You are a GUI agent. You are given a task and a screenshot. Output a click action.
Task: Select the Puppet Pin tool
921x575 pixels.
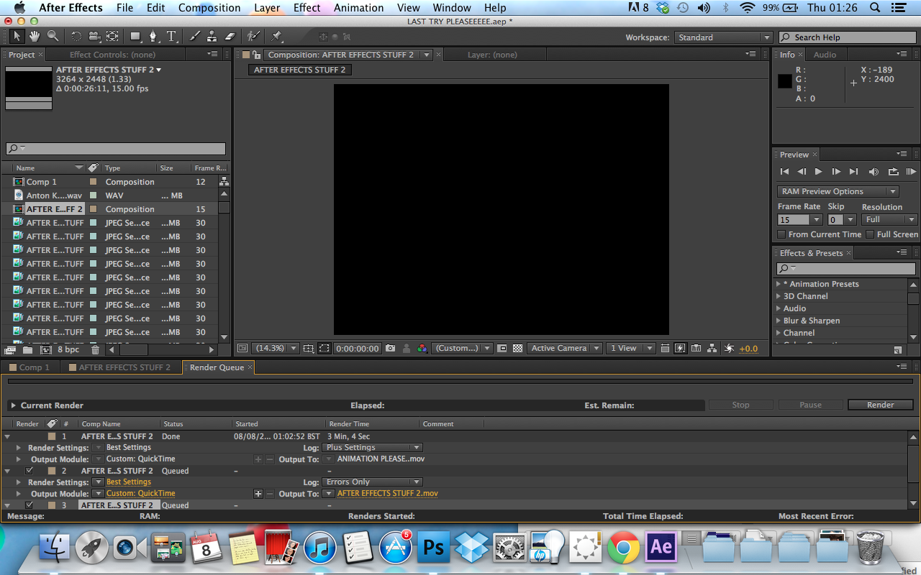click(277, 36)
